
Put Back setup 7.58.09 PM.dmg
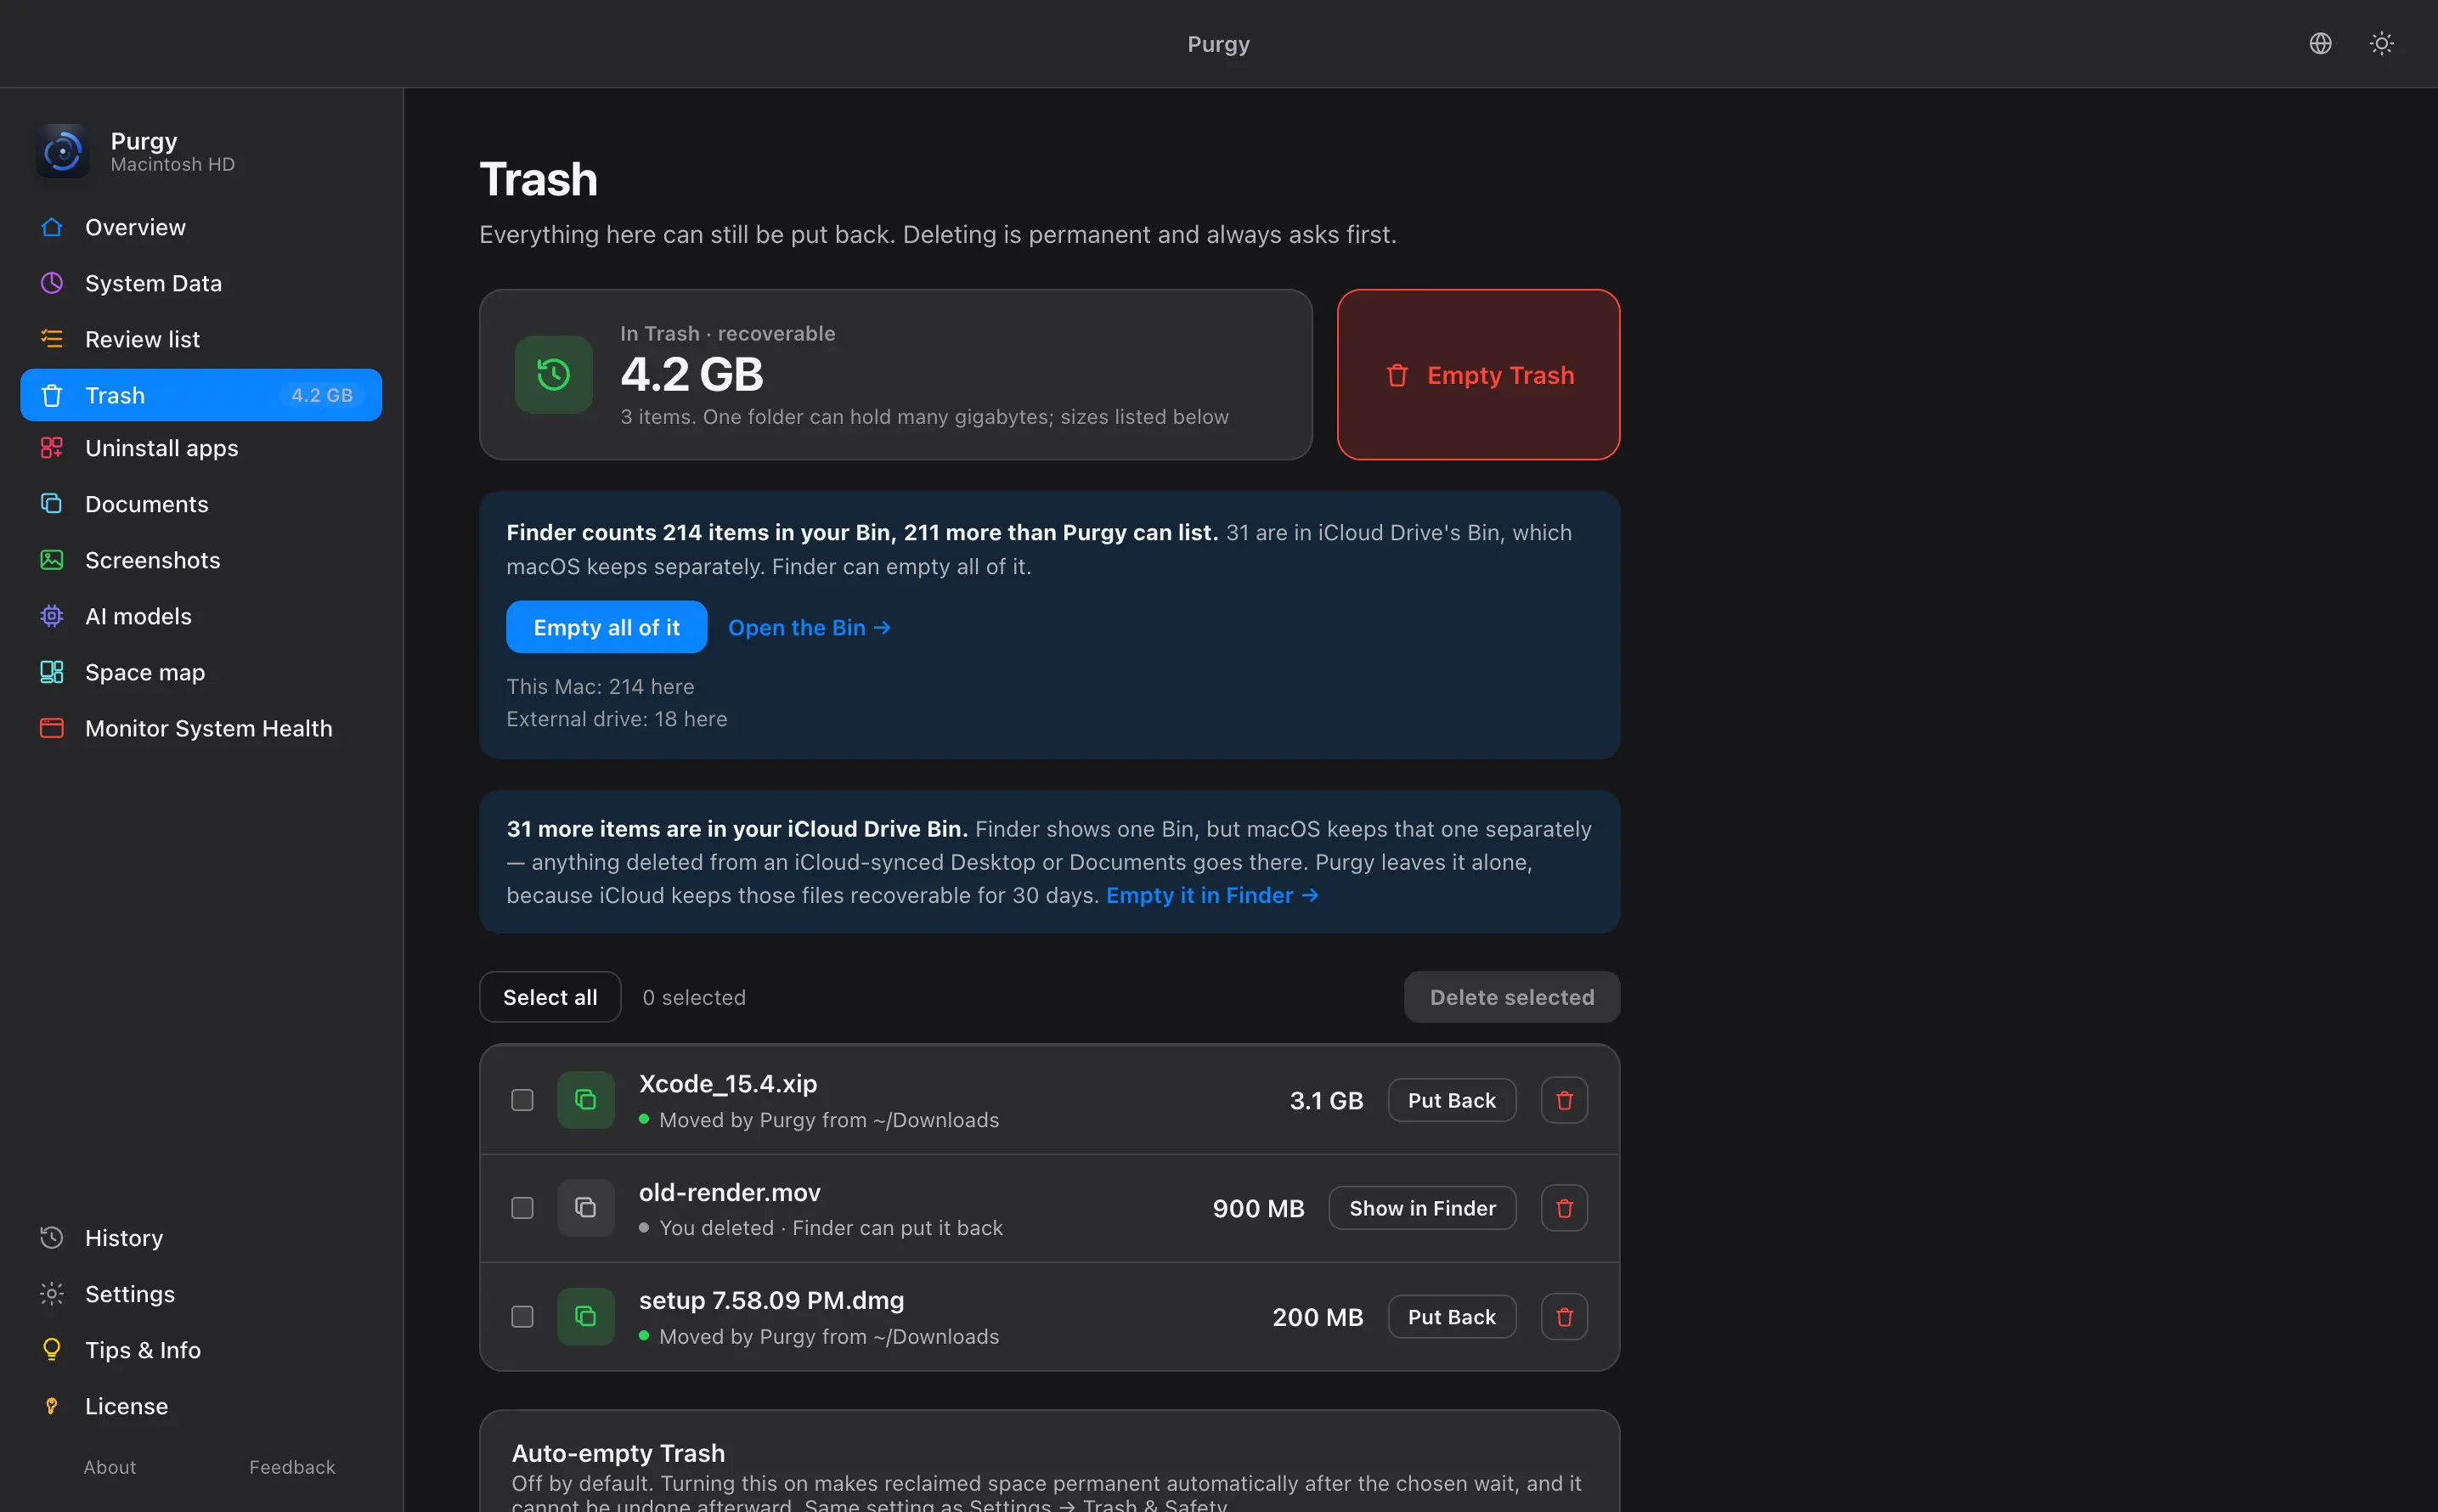click(1451, 1317)
